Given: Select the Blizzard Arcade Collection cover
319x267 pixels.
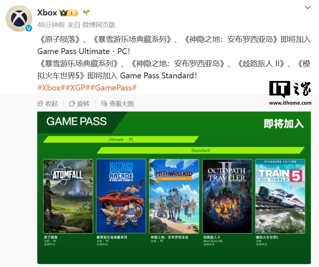Looking at the screenshot, I should 121,196.
